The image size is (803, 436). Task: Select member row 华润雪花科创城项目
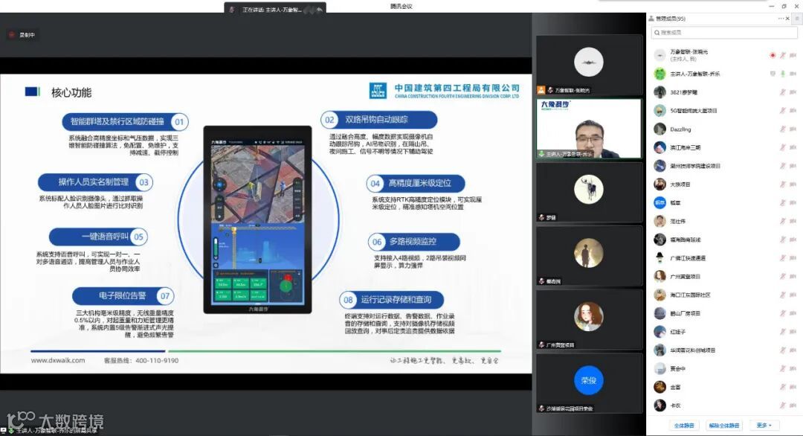[x=724, y=350]
